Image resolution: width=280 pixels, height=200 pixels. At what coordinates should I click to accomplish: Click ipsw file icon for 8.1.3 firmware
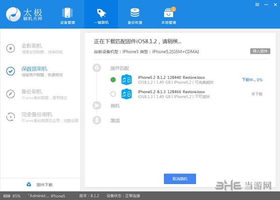126,94
